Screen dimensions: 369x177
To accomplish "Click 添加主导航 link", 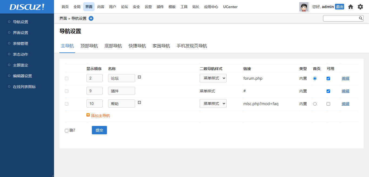I will click(x=100, y=116).
